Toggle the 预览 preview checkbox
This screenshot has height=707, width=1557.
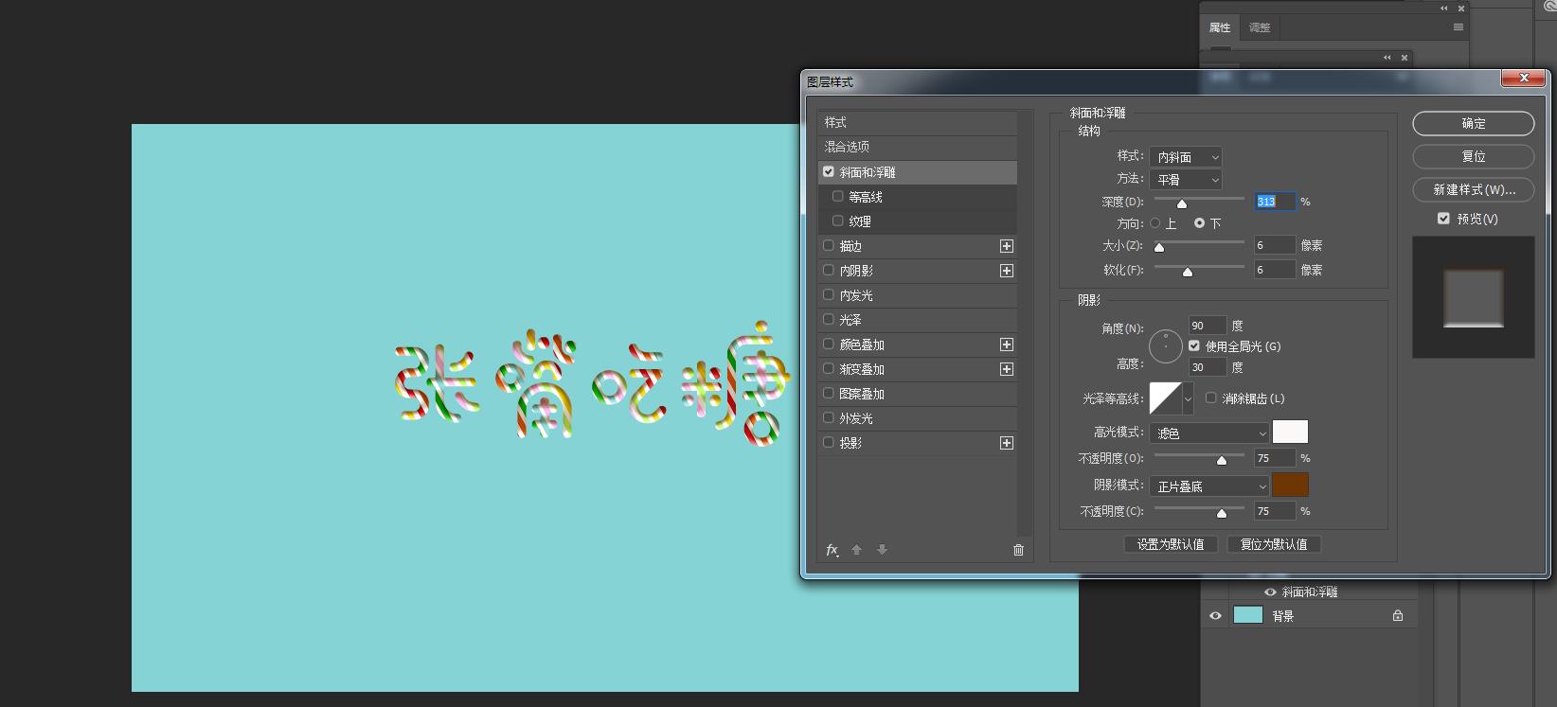pos(1443,219)
